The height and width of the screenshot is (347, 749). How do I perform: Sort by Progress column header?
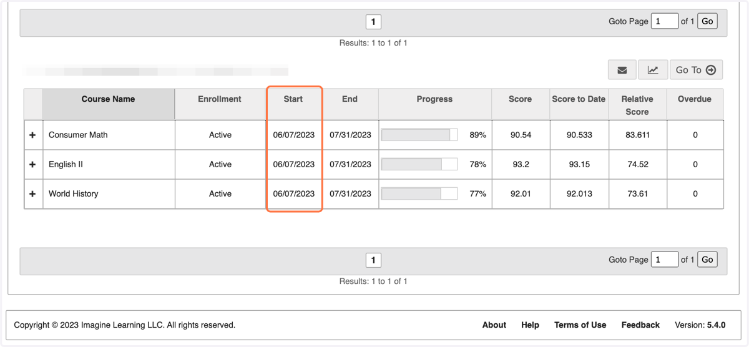click(x=434, y=104)
